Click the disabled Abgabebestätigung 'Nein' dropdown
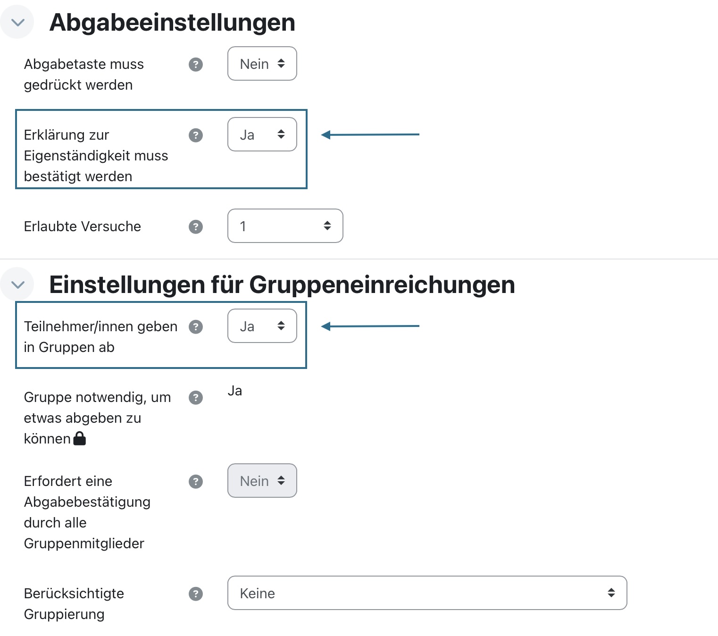Image resolution: width=718 pixels, height=636 pixels. tap(262, 481)
